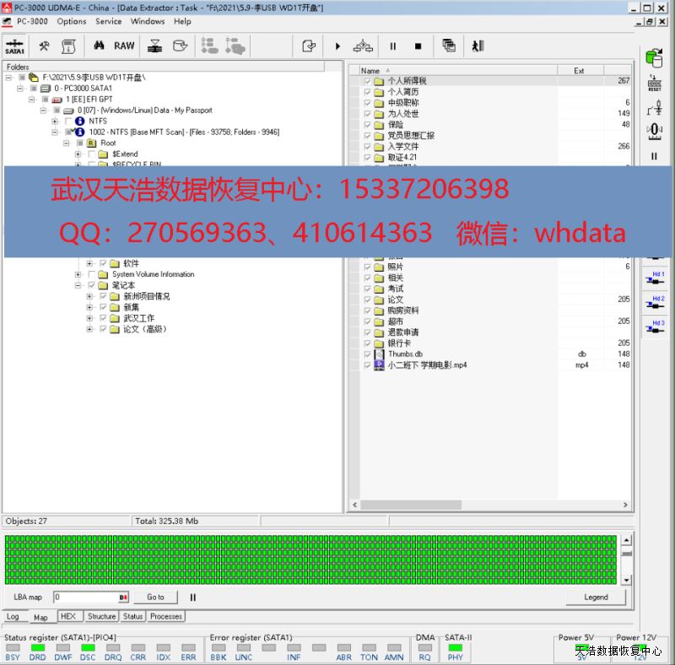Viewport: 675px width, 665px height.
Task: Open the Help menu
Action: click(x=182, y=22)
